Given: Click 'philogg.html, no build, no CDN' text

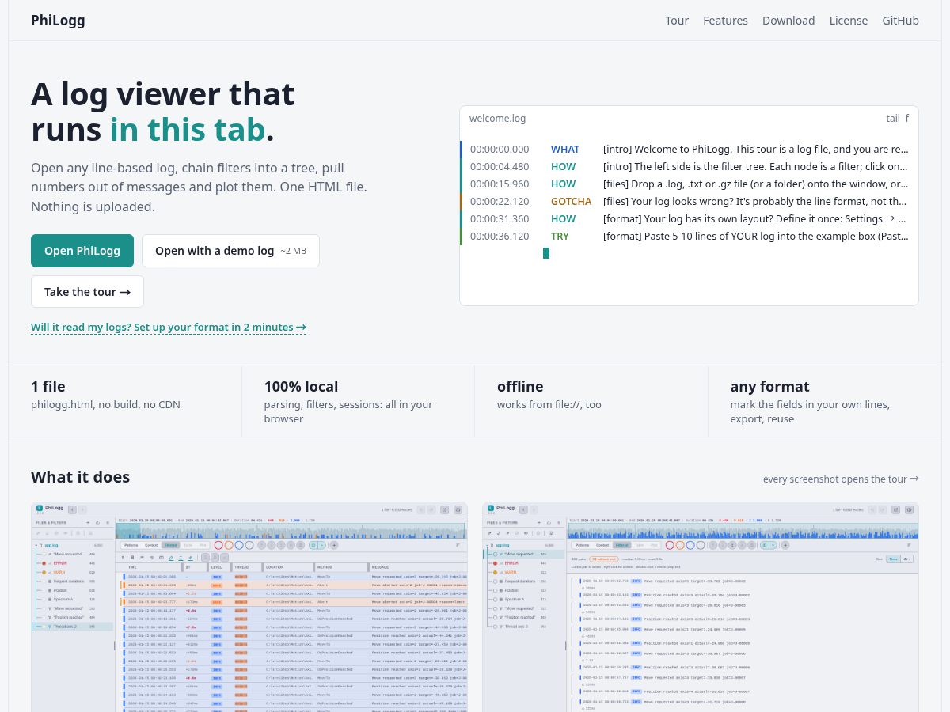Looking at the screenshot, I should [105, 405].
